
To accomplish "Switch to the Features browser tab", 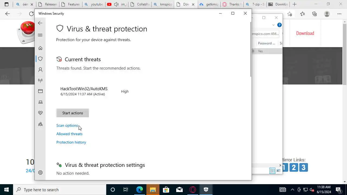I will [71, 4].
